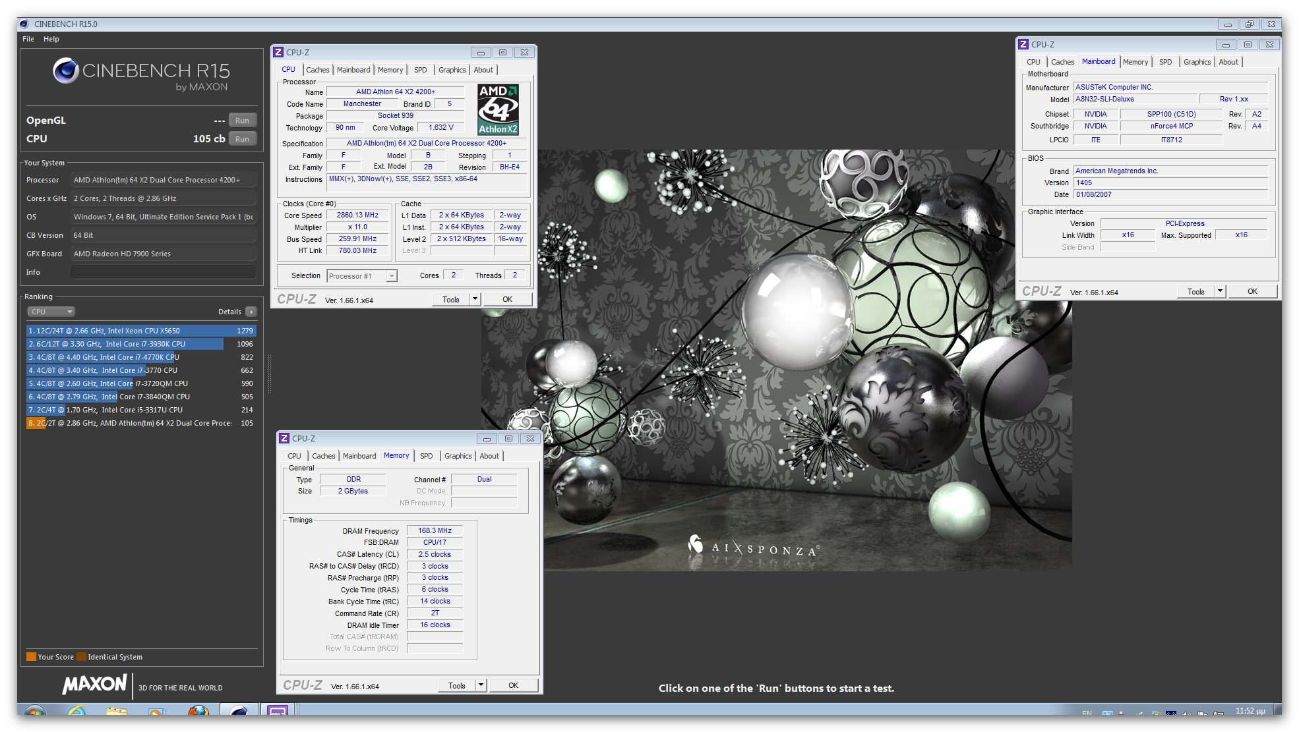The image size is (1299, 732).
Task: Switch to Caches tab in Memory window
Action: coord(323,456)
